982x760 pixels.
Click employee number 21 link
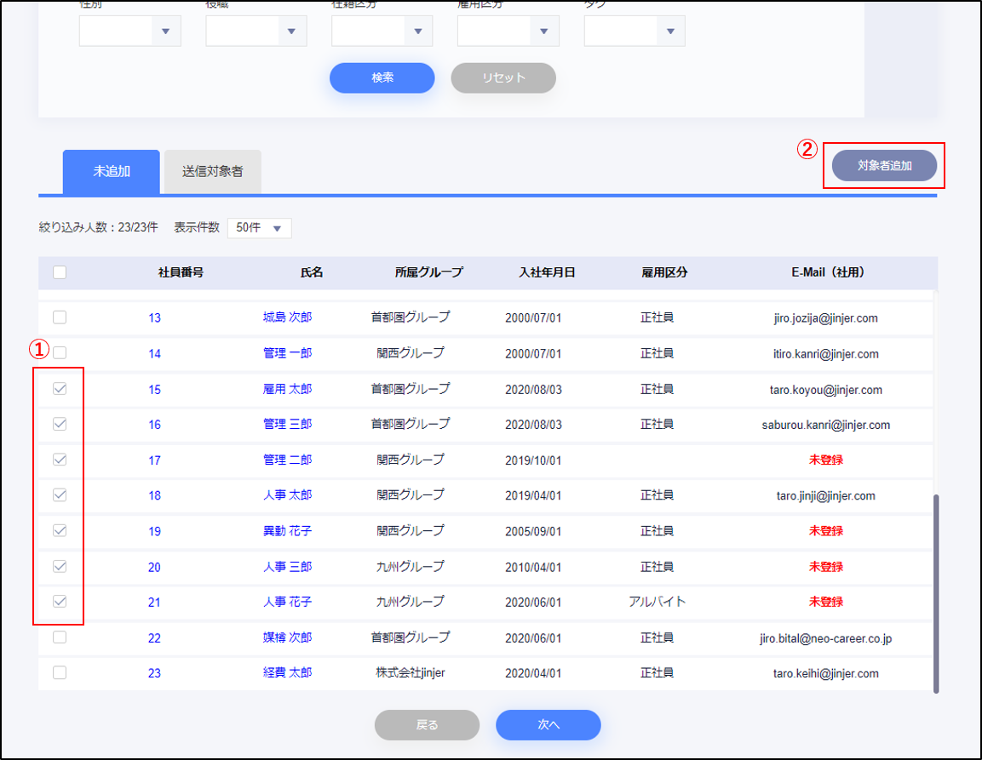(155, 603)
